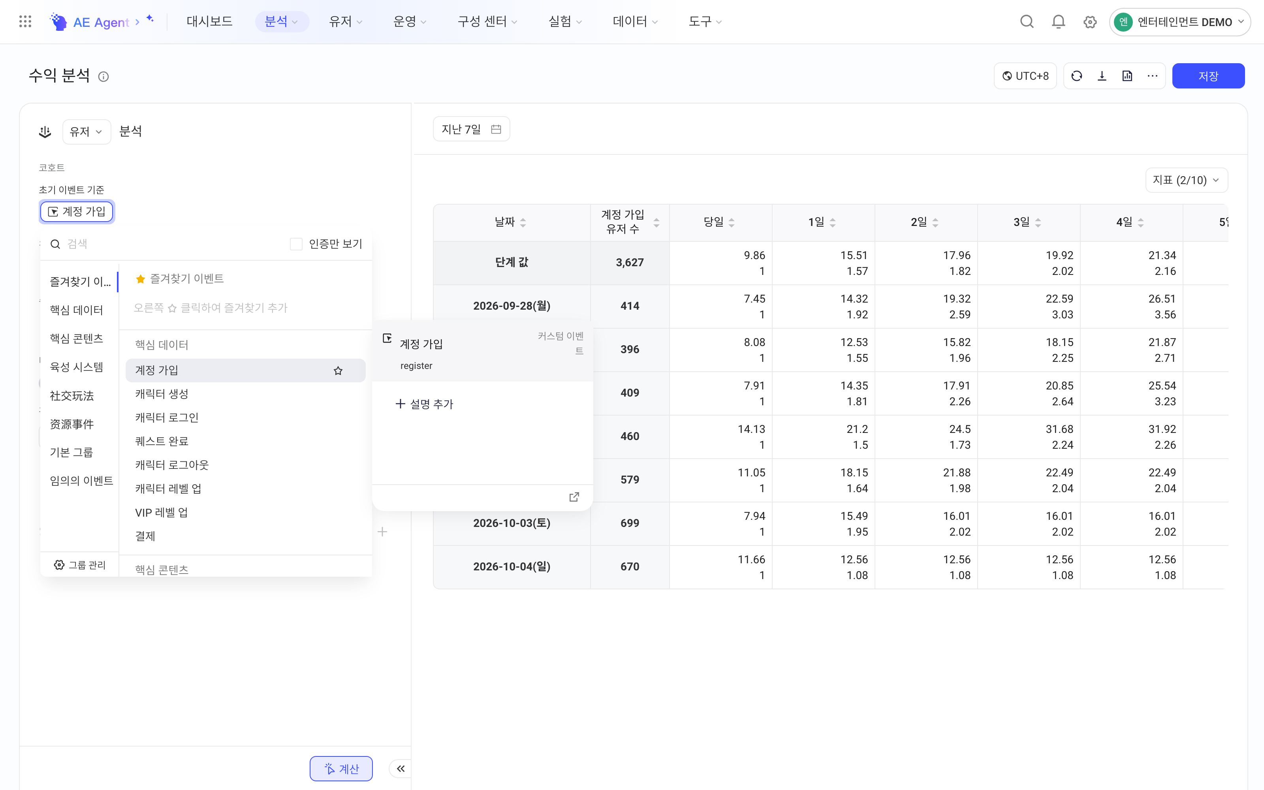Select 육성 시스템 event category
The height and width of the screenshot is (790, 1264).
(x=76, y=367)
